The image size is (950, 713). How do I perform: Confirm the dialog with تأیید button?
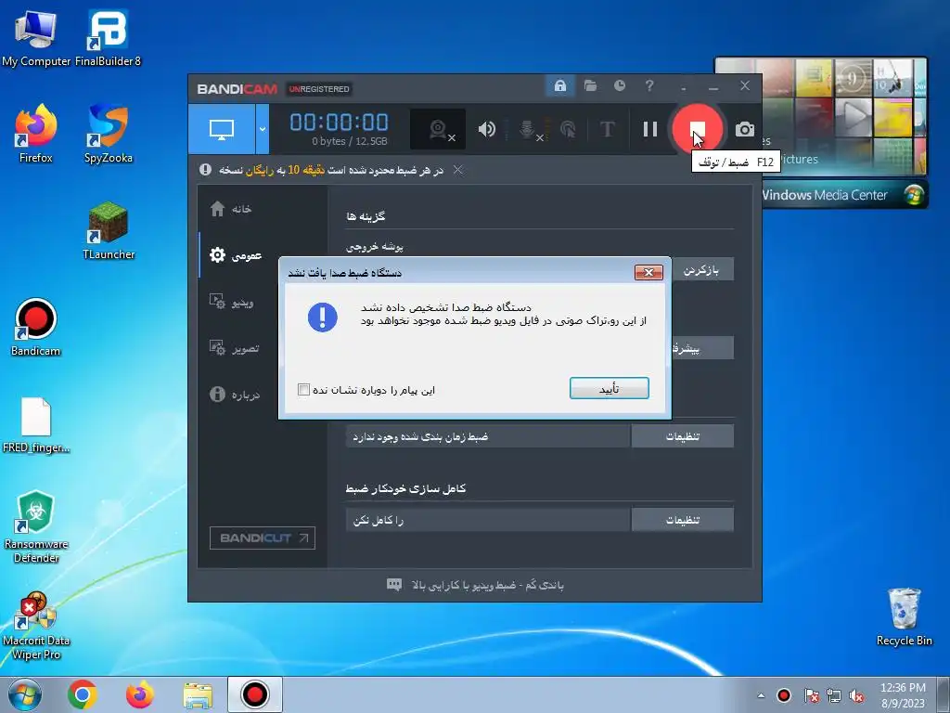(x=609, y=389)
